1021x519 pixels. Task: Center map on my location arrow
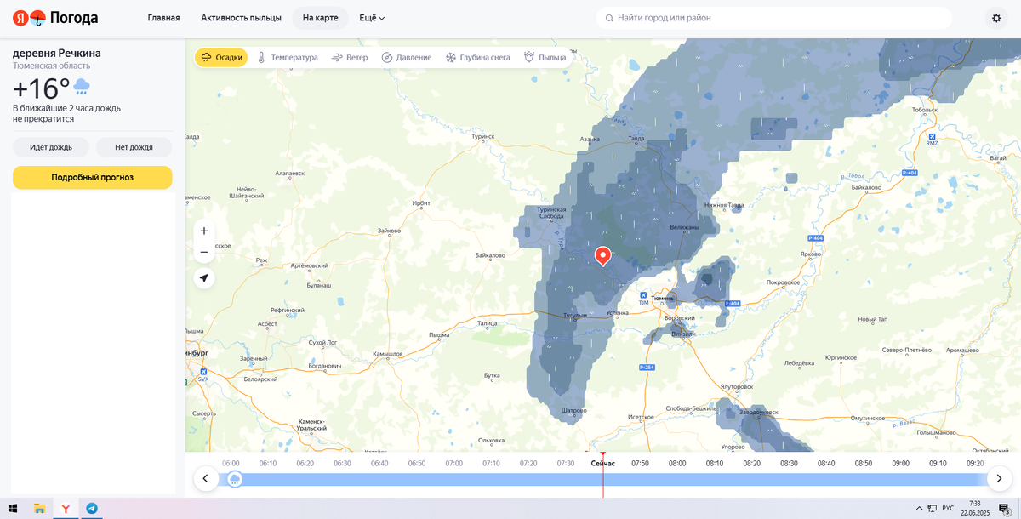(204, 278)
